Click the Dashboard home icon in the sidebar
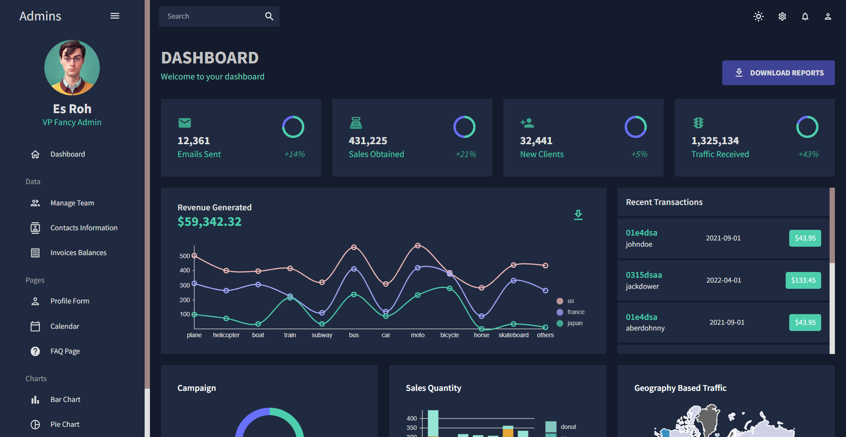The image size is (846, 437). 35,154
